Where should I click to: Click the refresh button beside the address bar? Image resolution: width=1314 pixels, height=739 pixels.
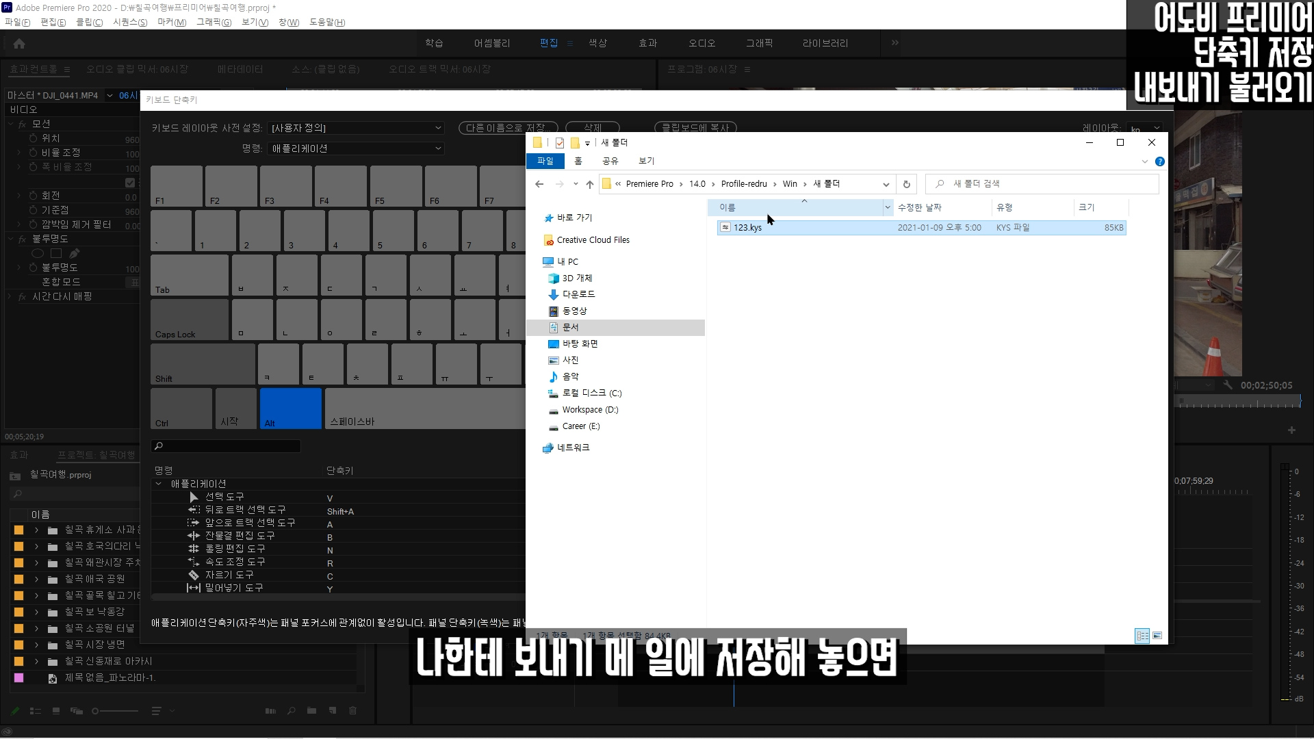coord(906,184)
